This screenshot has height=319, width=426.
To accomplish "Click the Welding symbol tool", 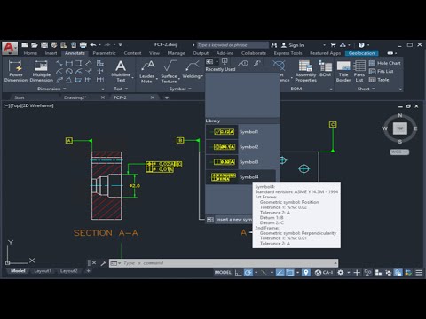I will click(x=192, y=70).
